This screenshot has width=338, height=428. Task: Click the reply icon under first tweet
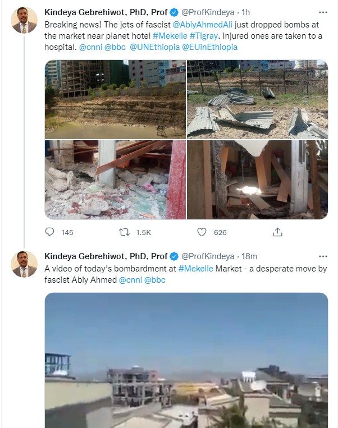click(50, 232)
